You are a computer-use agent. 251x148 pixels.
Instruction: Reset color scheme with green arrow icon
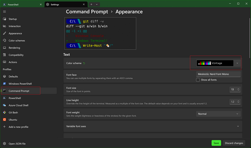[84, 63]
